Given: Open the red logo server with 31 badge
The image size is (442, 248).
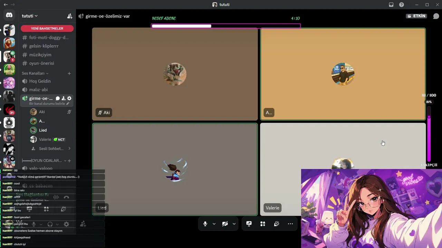Looking at the screenshot, I should point(9,109).
